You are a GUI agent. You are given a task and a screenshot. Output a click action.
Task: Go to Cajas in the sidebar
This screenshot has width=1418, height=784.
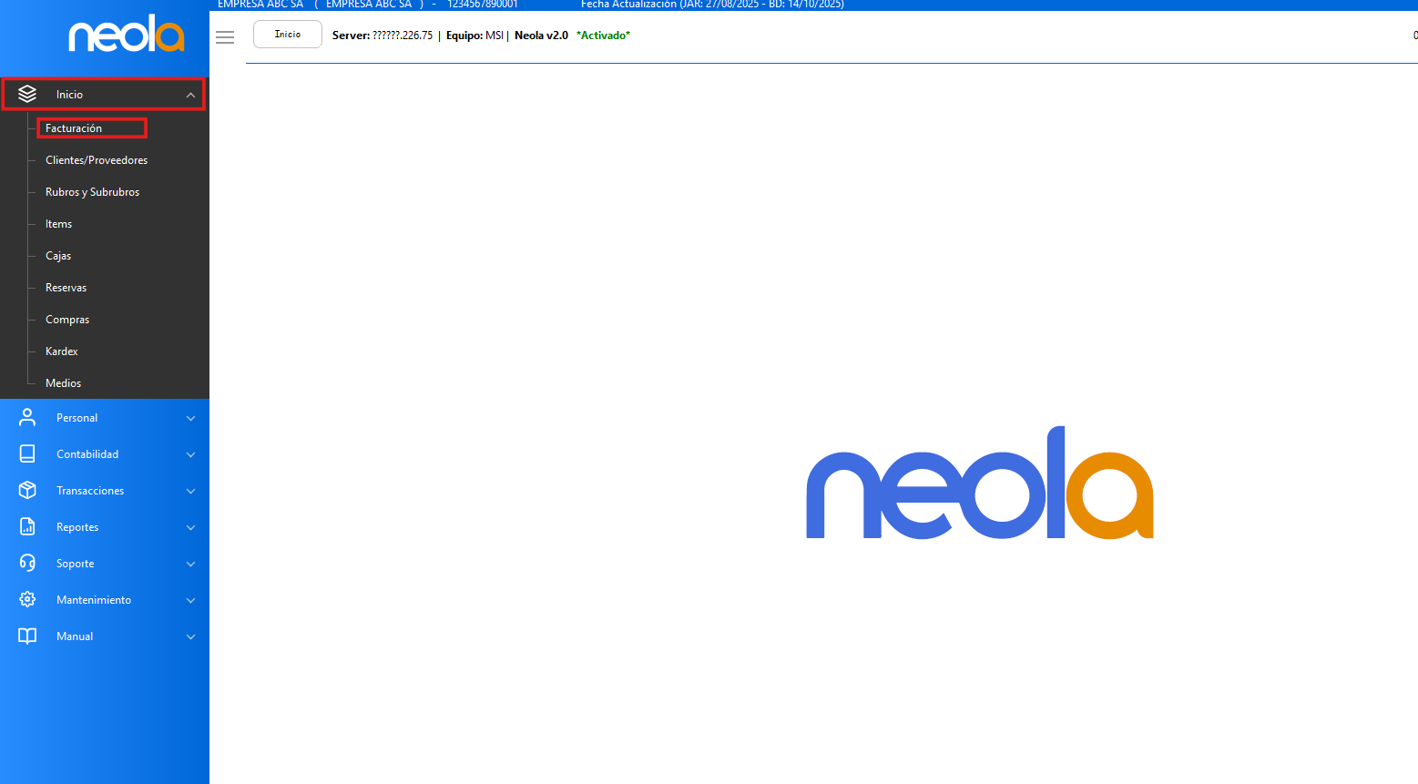[58, 256]
